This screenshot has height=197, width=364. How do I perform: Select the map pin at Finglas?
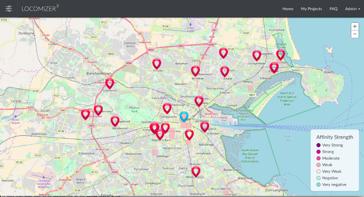click(x=157, y=63)
